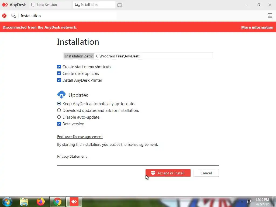Open File Explorer from the taskbar
The image size is (276, 207).
pyautogui.click(x=24, y=202)
